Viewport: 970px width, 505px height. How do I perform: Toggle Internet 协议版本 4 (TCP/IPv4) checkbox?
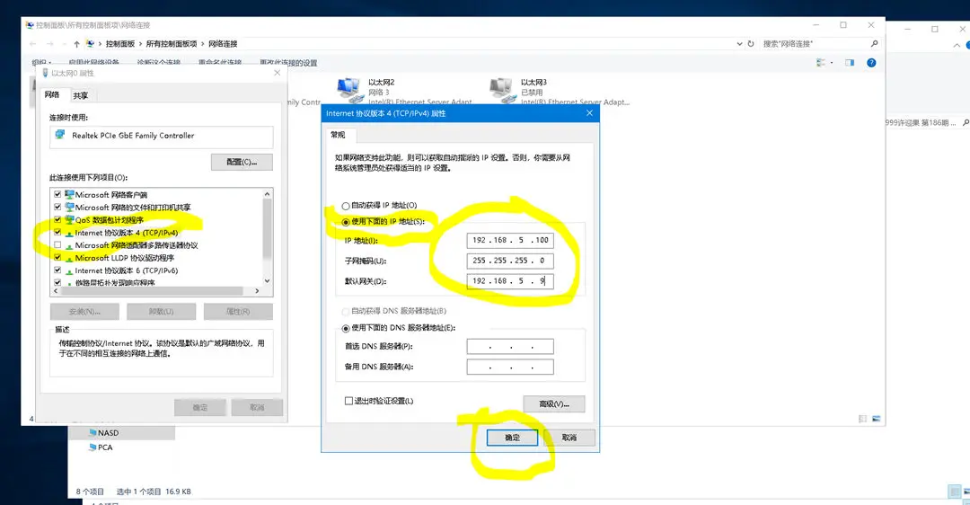[57, 233]
